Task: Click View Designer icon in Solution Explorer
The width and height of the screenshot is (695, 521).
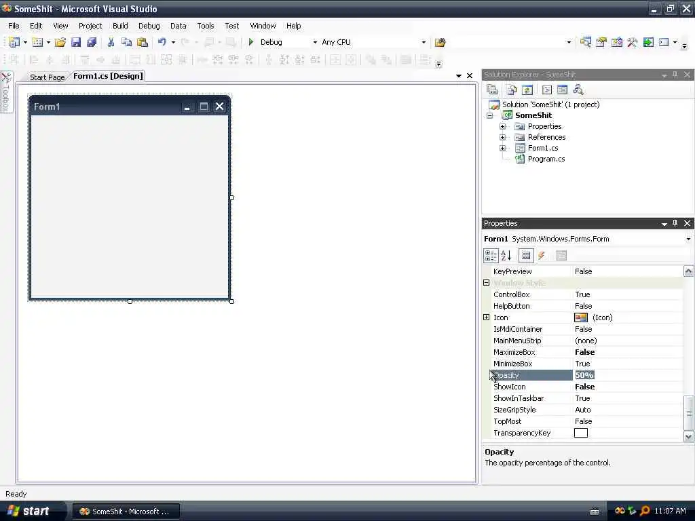Action: pos(562,90)
